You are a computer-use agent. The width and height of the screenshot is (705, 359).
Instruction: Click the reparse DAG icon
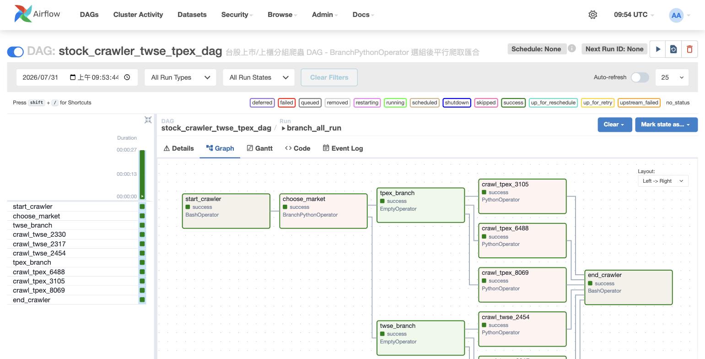click(673, 49)
